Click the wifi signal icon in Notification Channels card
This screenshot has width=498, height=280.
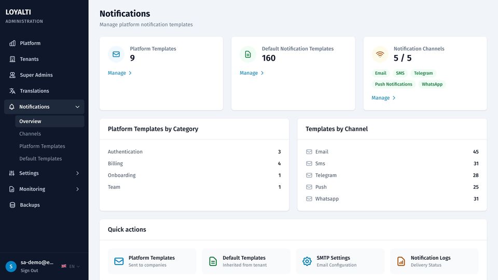tap(380, 54)
